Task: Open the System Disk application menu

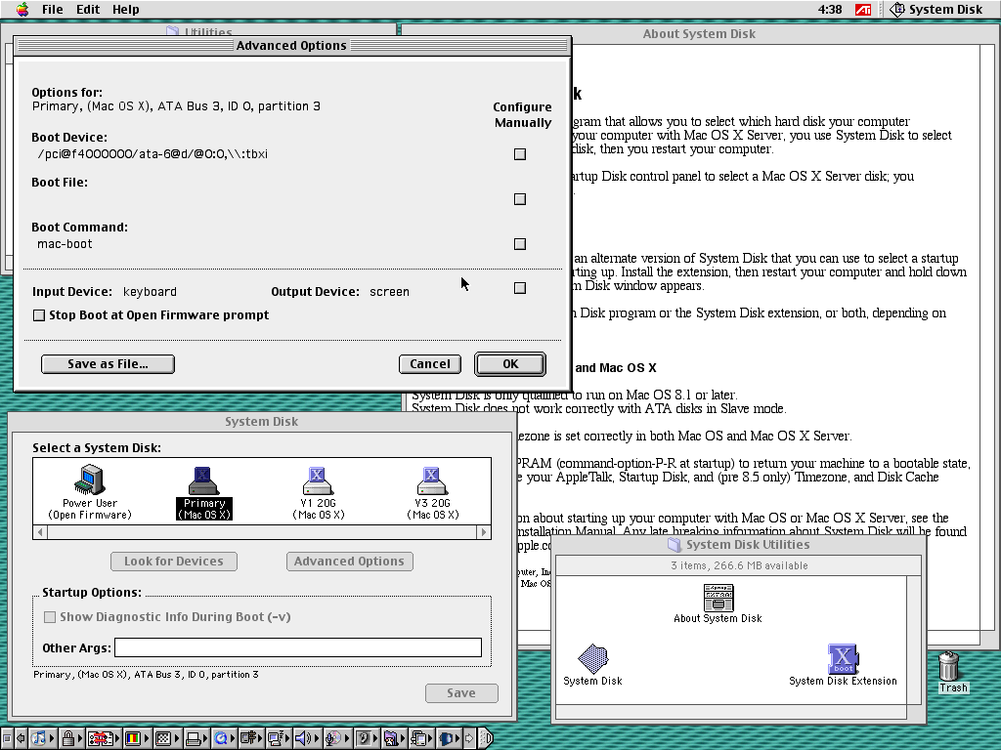Action: 936,10
